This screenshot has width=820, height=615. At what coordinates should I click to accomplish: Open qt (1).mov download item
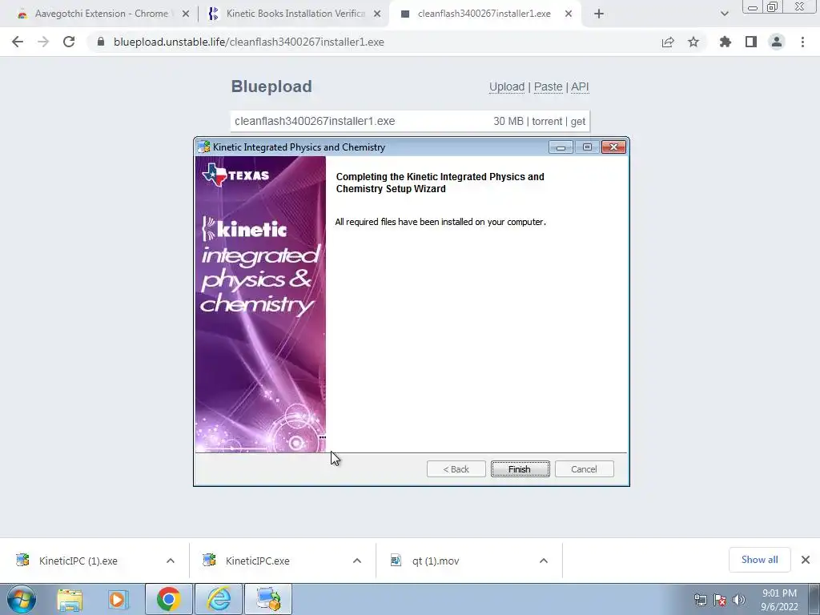coord(436,561)
